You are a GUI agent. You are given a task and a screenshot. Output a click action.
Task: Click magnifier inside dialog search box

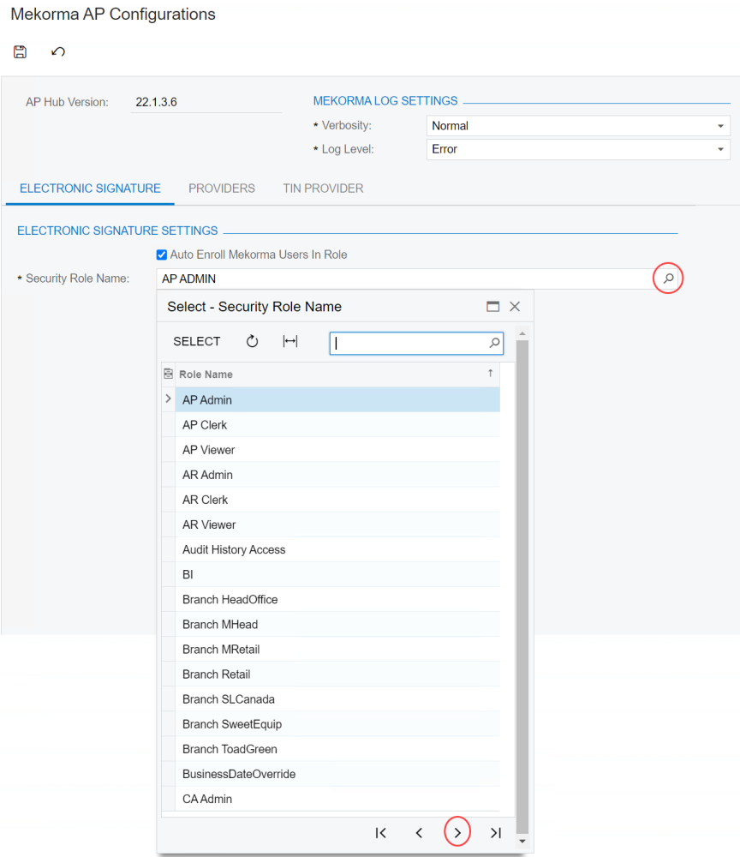point(494,343)
